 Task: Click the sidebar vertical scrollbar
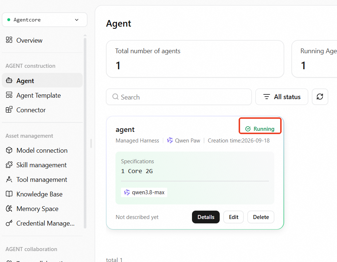pos(85,133)
